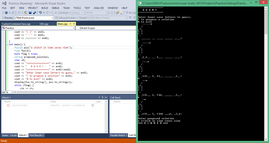The width and height of the screenshot is (269, 143).
Task: Collapse the main() function outline
Action: (8, 44)
